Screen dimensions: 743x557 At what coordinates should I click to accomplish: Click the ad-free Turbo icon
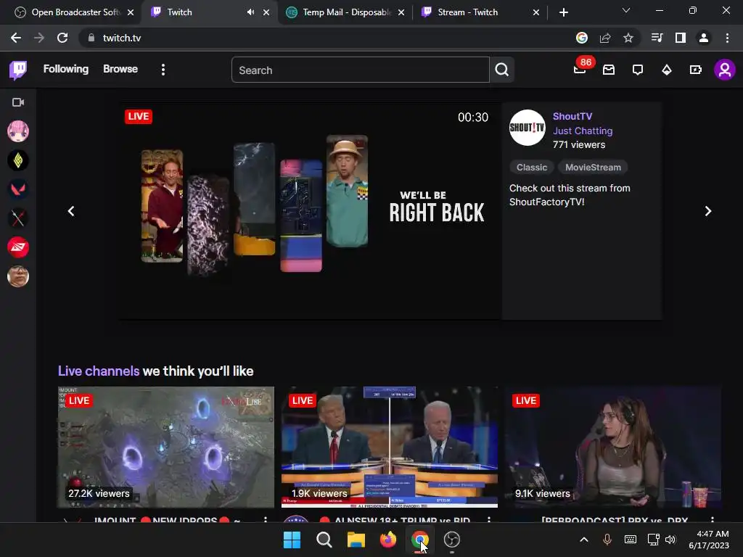pos(696,70)
